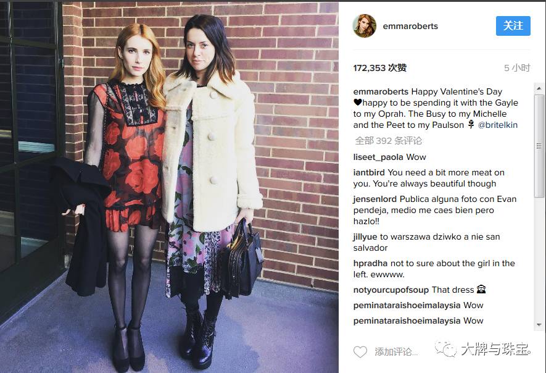The height and width of the screenshot is (373, 546).
Task: Open liseet_paola commenter profile
Action: pyautogui.click(x=378, y=157)
